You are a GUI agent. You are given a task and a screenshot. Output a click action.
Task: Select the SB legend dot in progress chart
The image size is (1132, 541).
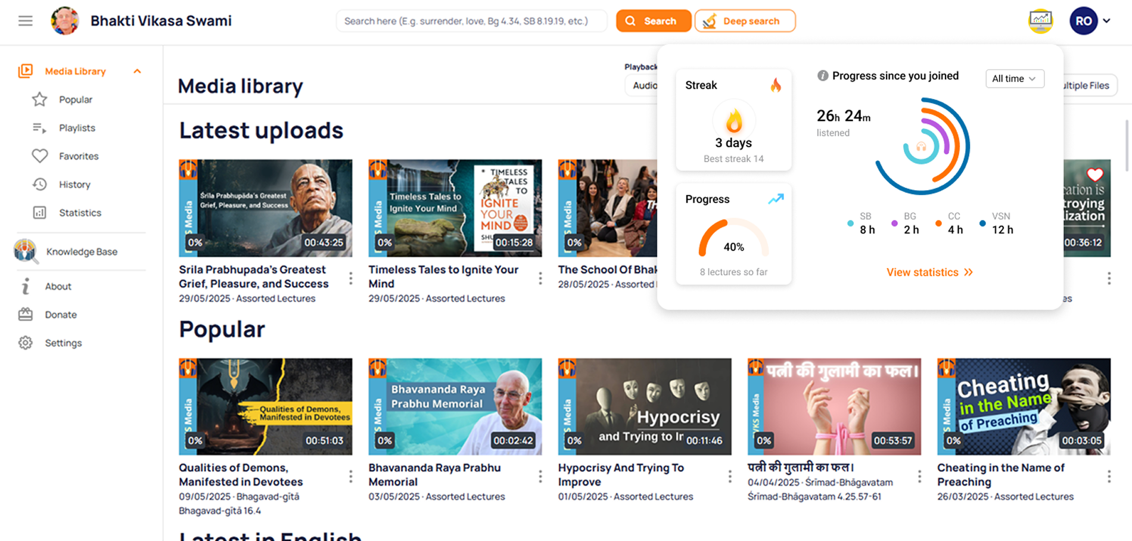[850, 223]
